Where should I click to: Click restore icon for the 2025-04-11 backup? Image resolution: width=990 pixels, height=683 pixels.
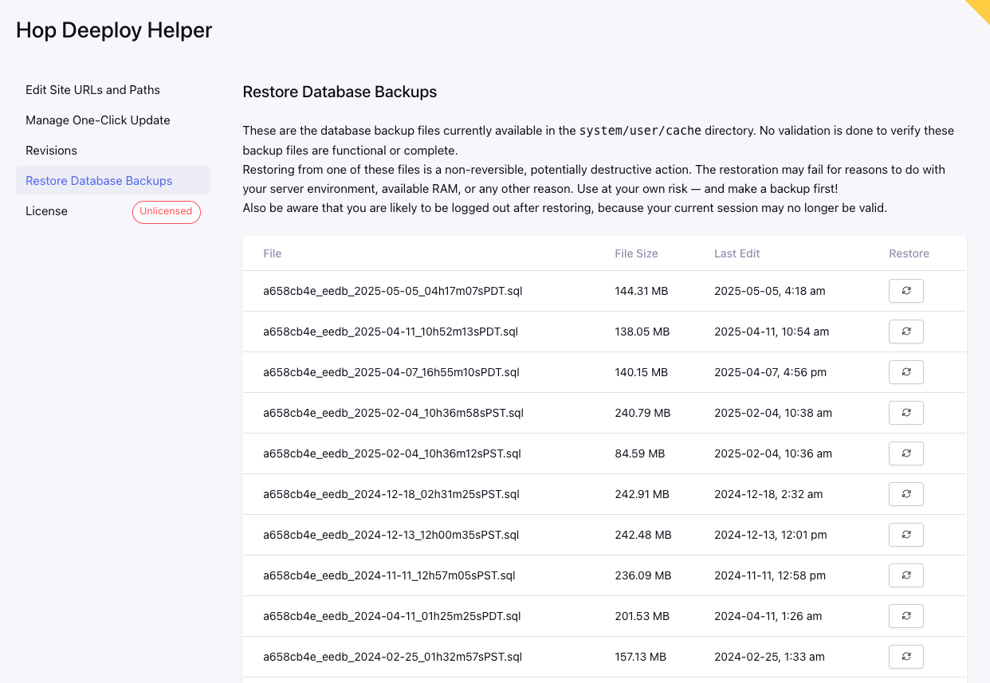906,332
